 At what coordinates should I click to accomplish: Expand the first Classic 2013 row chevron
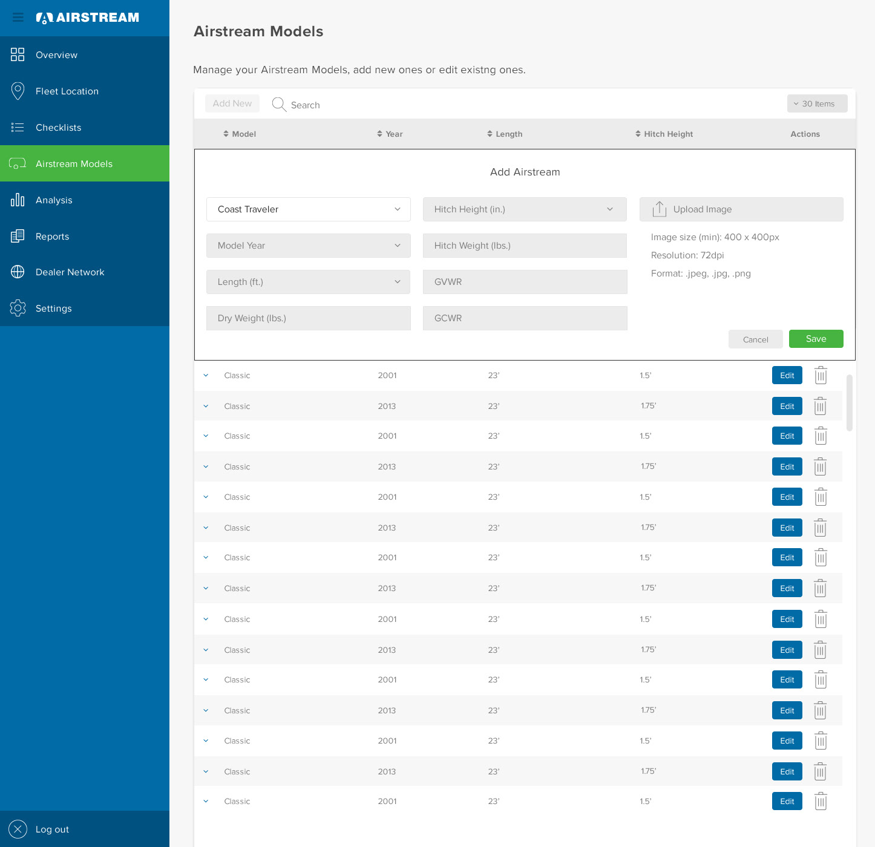click(206, 407)
